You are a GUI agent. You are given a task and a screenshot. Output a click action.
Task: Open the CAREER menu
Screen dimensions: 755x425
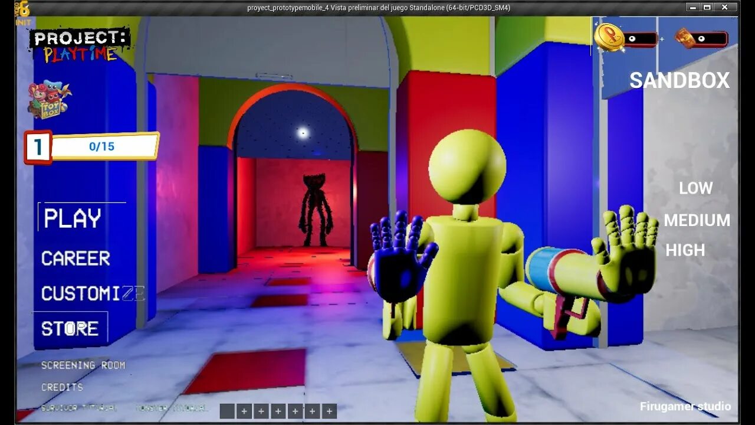pos(75,258)
